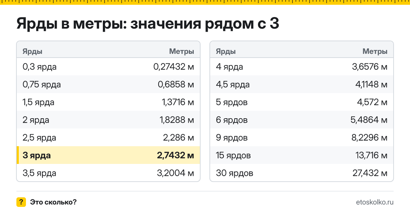Viewport: 410px width, 213px height.
Task: Select the '15 ярдов' cell
Action: click(233, 155)
